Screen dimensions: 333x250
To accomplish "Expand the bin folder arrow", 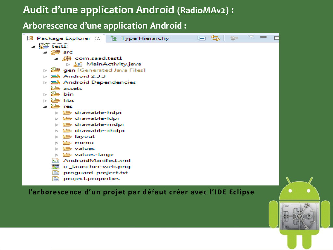I will coord(45,95).
